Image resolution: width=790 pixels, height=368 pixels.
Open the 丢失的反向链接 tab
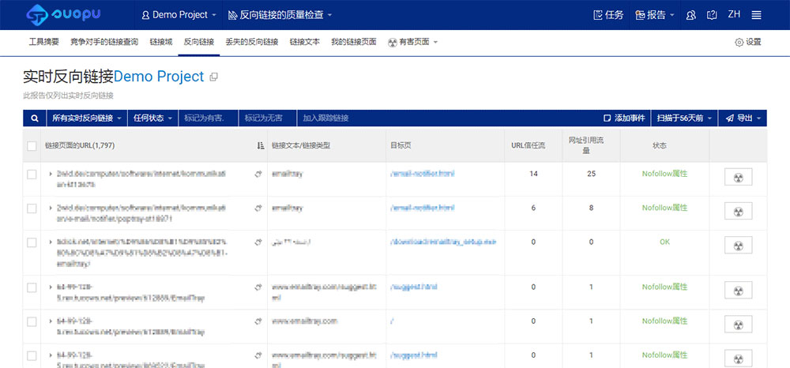(x=252, y=43)
